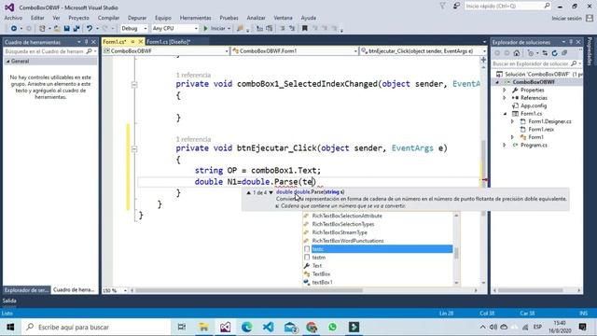Switch to Form1.cs [Diseño] tab
Screen dimensions: 597x336
click(168, 41)
